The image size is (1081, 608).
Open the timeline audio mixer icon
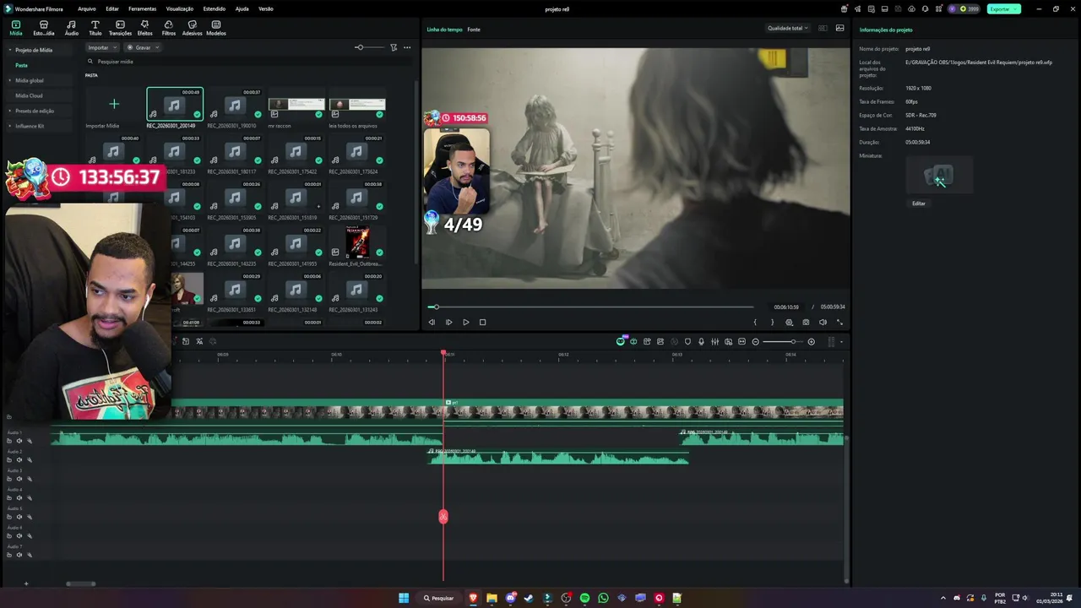(714, 342)
